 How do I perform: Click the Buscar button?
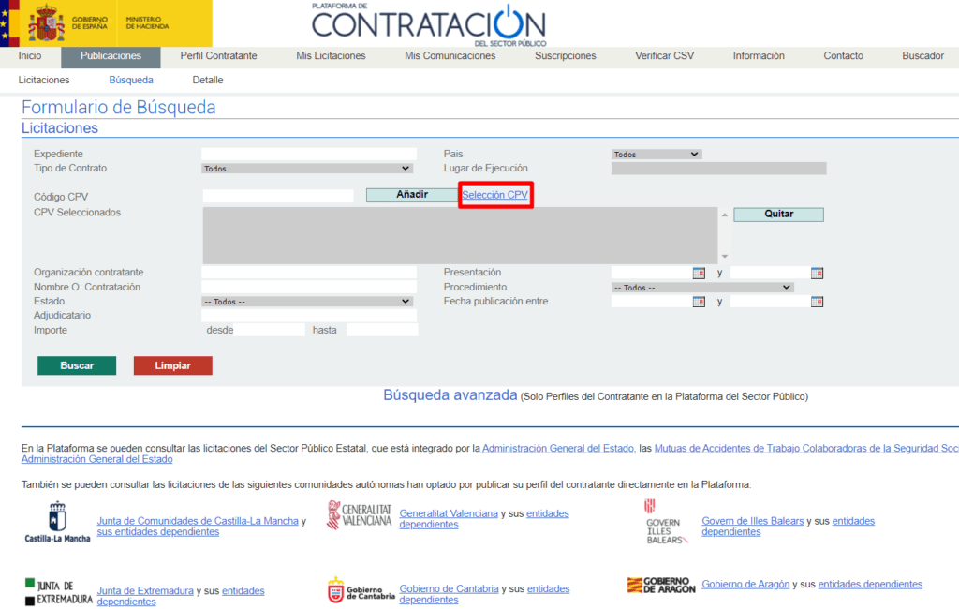[x=77, y=365]
